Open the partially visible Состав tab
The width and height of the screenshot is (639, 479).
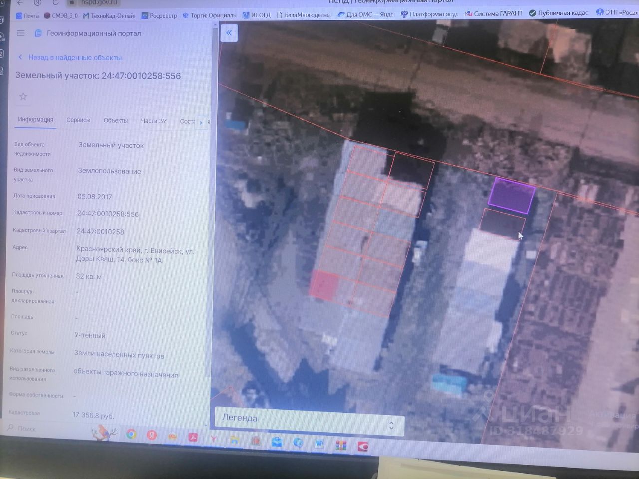coord(187,121)
